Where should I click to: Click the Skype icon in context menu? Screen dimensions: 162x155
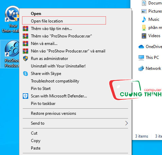click(x=25, y=74)
